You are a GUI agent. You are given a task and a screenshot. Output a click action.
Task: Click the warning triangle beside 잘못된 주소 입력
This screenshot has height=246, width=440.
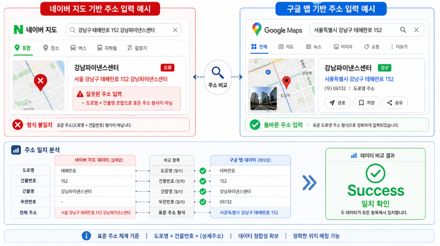pos(80,94)
